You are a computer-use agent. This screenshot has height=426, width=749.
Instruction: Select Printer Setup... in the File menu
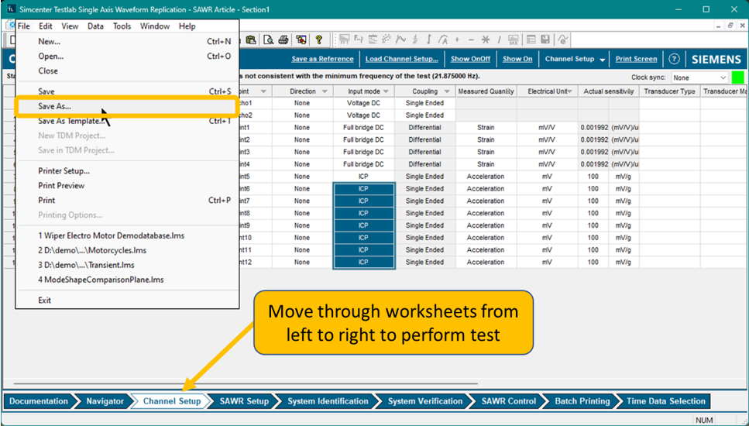point(64,171)
